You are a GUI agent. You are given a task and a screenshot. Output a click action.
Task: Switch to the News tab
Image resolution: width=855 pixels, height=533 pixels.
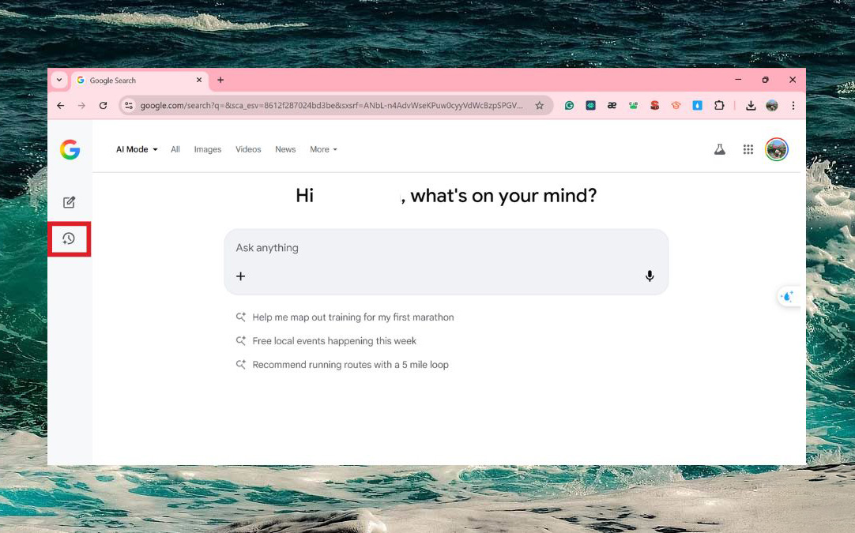(x=285, y=149)
